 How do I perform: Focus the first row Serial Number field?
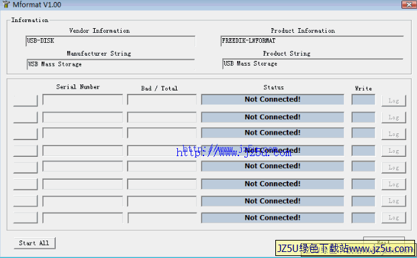pyautogui.click(x=83, y=100)
